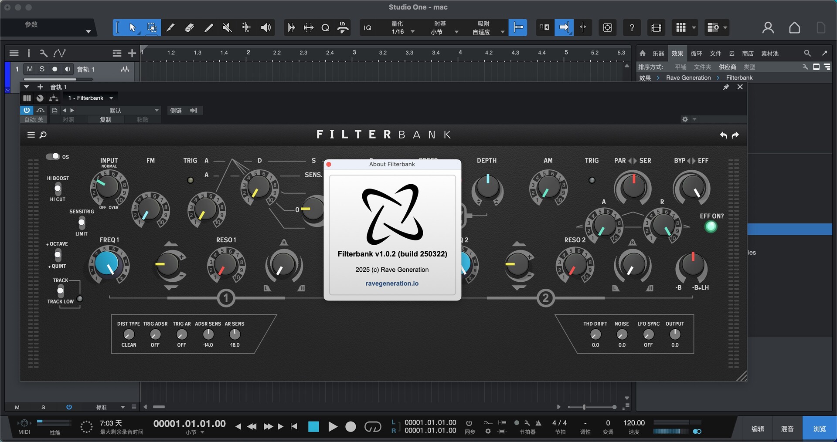Click the OUTPUT small knob
837x442 pixels.
pyautogui.click(x=674, y=334)
